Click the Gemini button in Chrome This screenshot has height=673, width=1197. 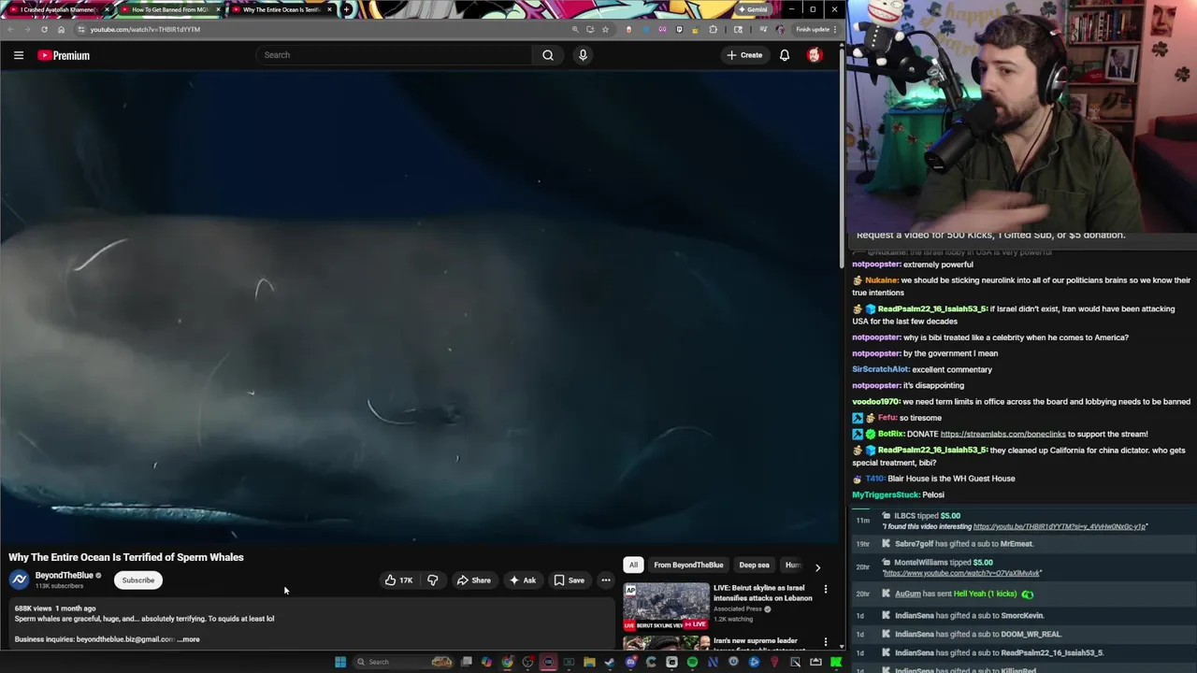coord(754,9)
